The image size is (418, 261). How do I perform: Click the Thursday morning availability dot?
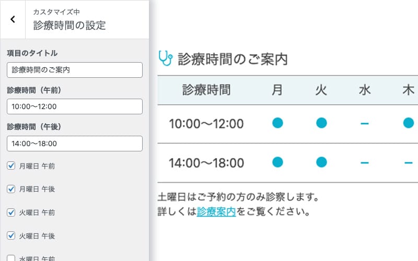(x=408, y=123)
